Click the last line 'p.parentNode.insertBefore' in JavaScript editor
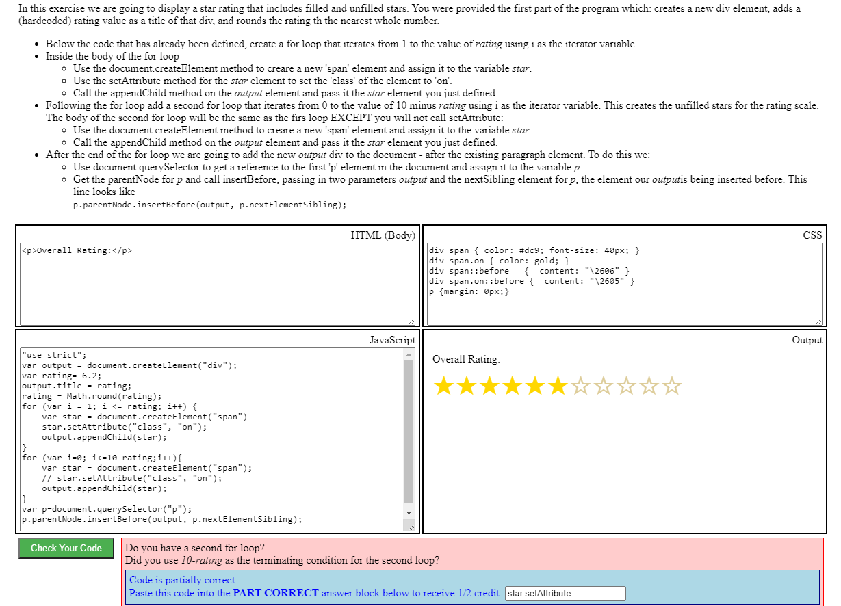Image resolution: width=841 pixels, height=606 pixels. pyautogui.click(x=162, y=519)
